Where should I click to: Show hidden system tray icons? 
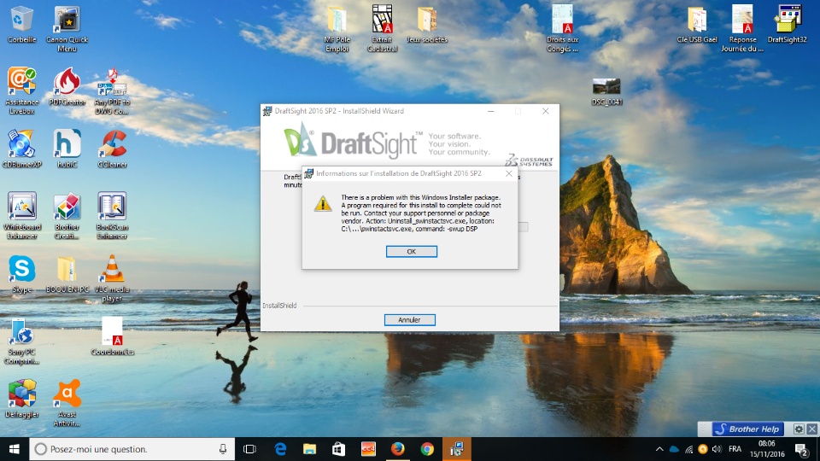[x=659, y=449]
